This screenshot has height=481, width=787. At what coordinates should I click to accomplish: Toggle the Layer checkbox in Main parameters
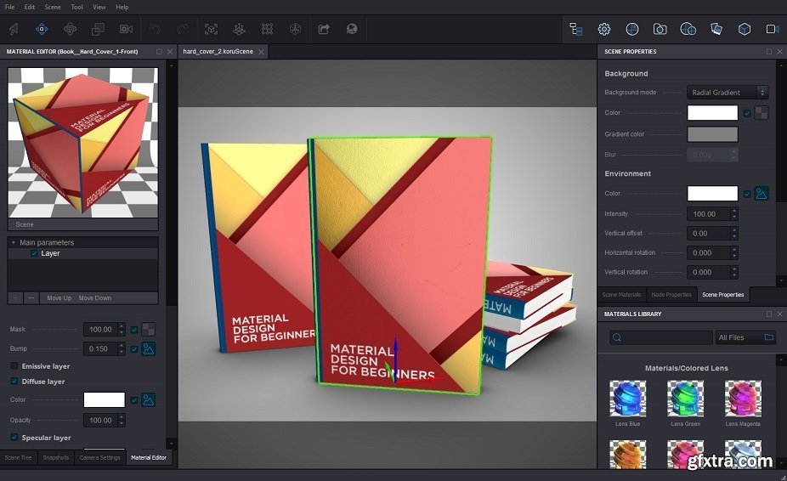tap(34, 253)
